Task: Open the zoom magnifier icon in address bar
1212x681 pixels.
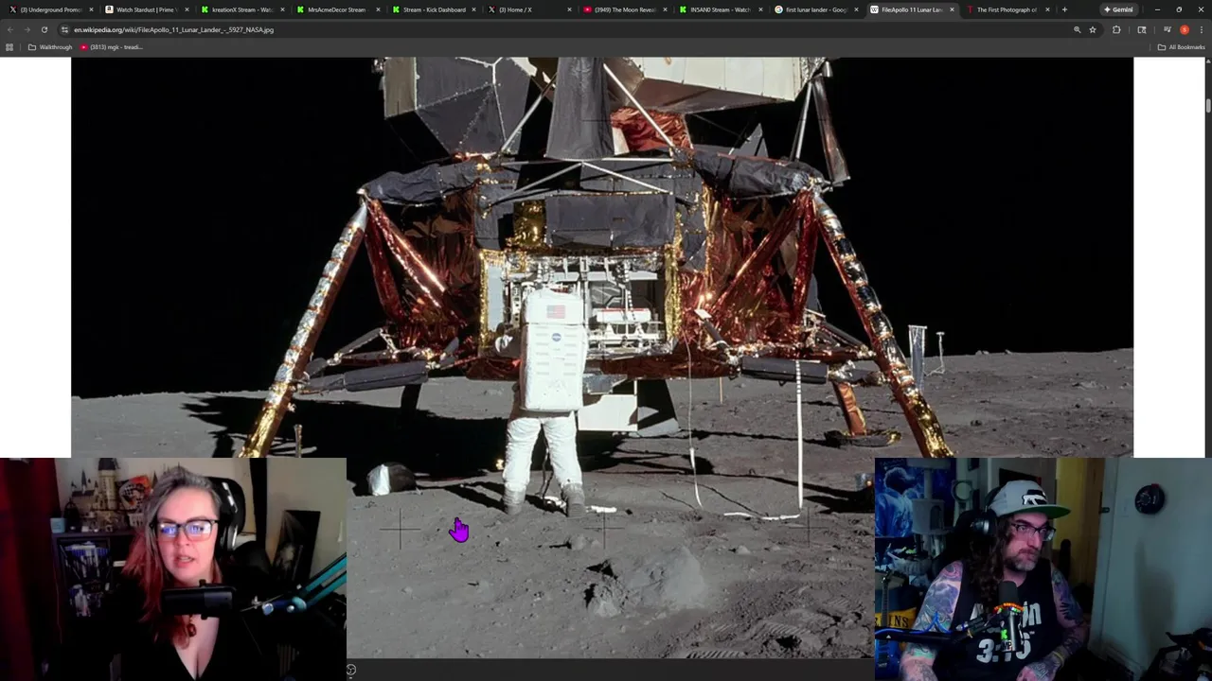Action: pyautogui.click(x=1077, y=29)
